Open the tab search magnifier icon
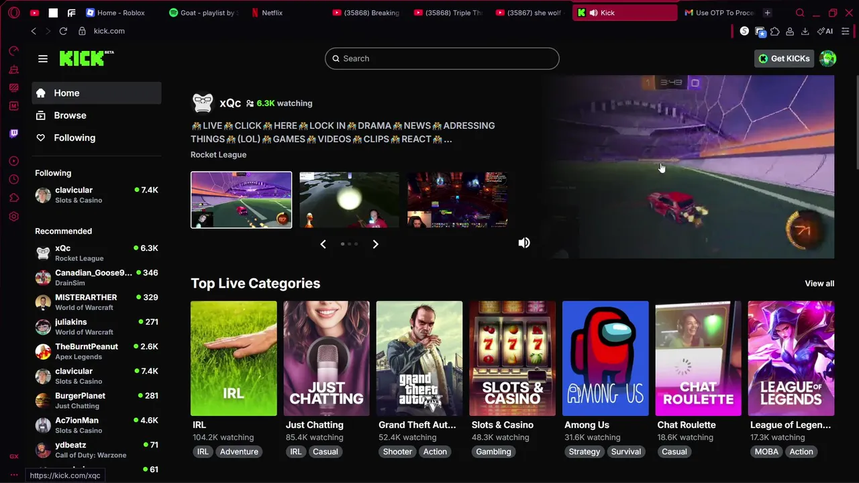This screenshot has width=859, height=483. click(x=800, y=13)
